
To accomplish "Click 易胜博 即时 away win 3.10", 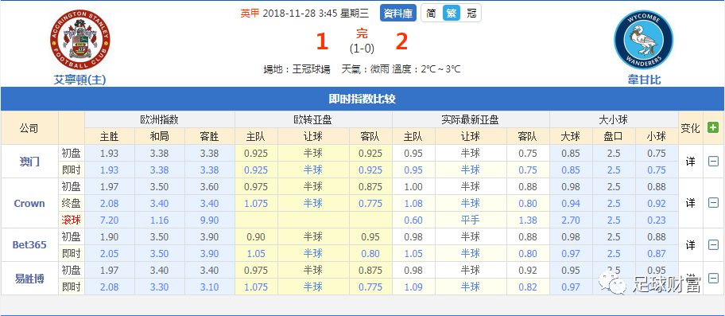I will point(209,287).
